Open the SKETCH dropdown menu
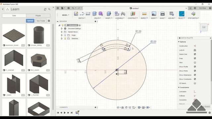212x119 pixels. (x=82, y=18)
